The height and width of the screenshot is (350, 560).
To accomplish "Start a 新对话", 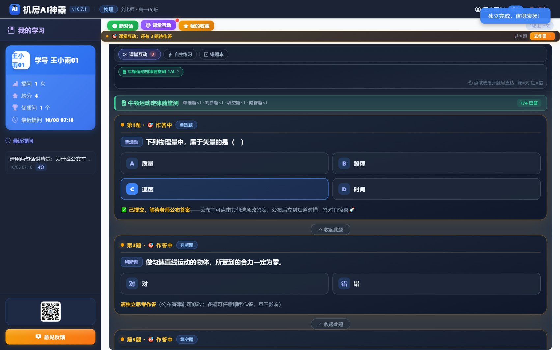I will pos(123,26).
